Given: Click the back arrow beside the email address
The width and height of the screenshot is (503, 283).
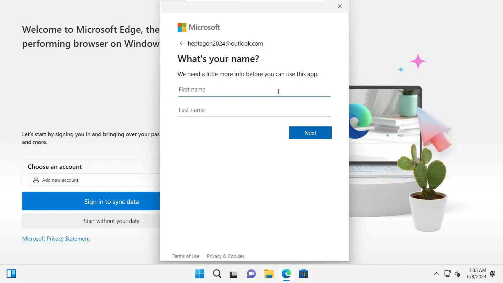Looking at the screenshot, I should 182,43.
